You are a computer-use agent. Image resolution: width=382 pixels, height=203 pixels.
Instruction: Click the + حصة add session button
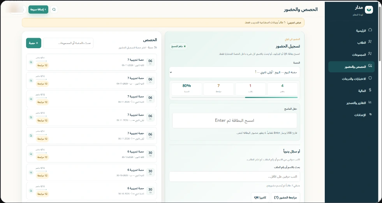coord(33,43)
